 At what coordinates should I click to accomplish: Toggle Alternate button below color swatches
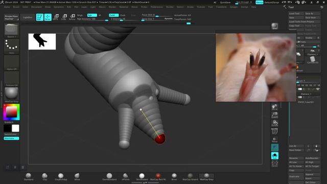tap(11, 139)
